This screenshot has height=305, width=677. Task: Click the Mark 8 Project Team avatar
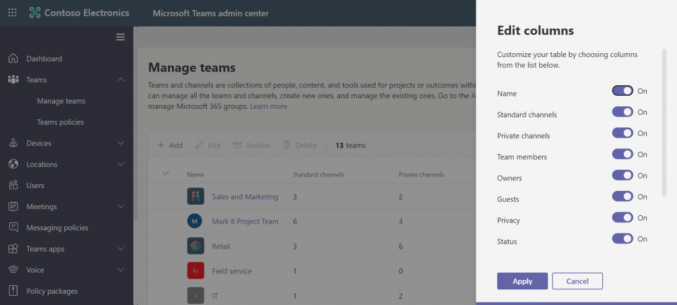(x=195, y=221)
